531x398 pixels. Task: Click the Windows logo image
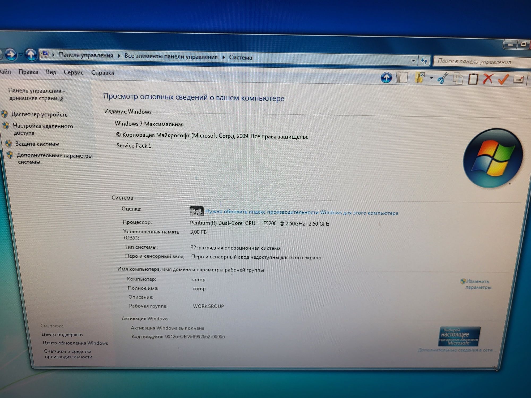point(493,159)
